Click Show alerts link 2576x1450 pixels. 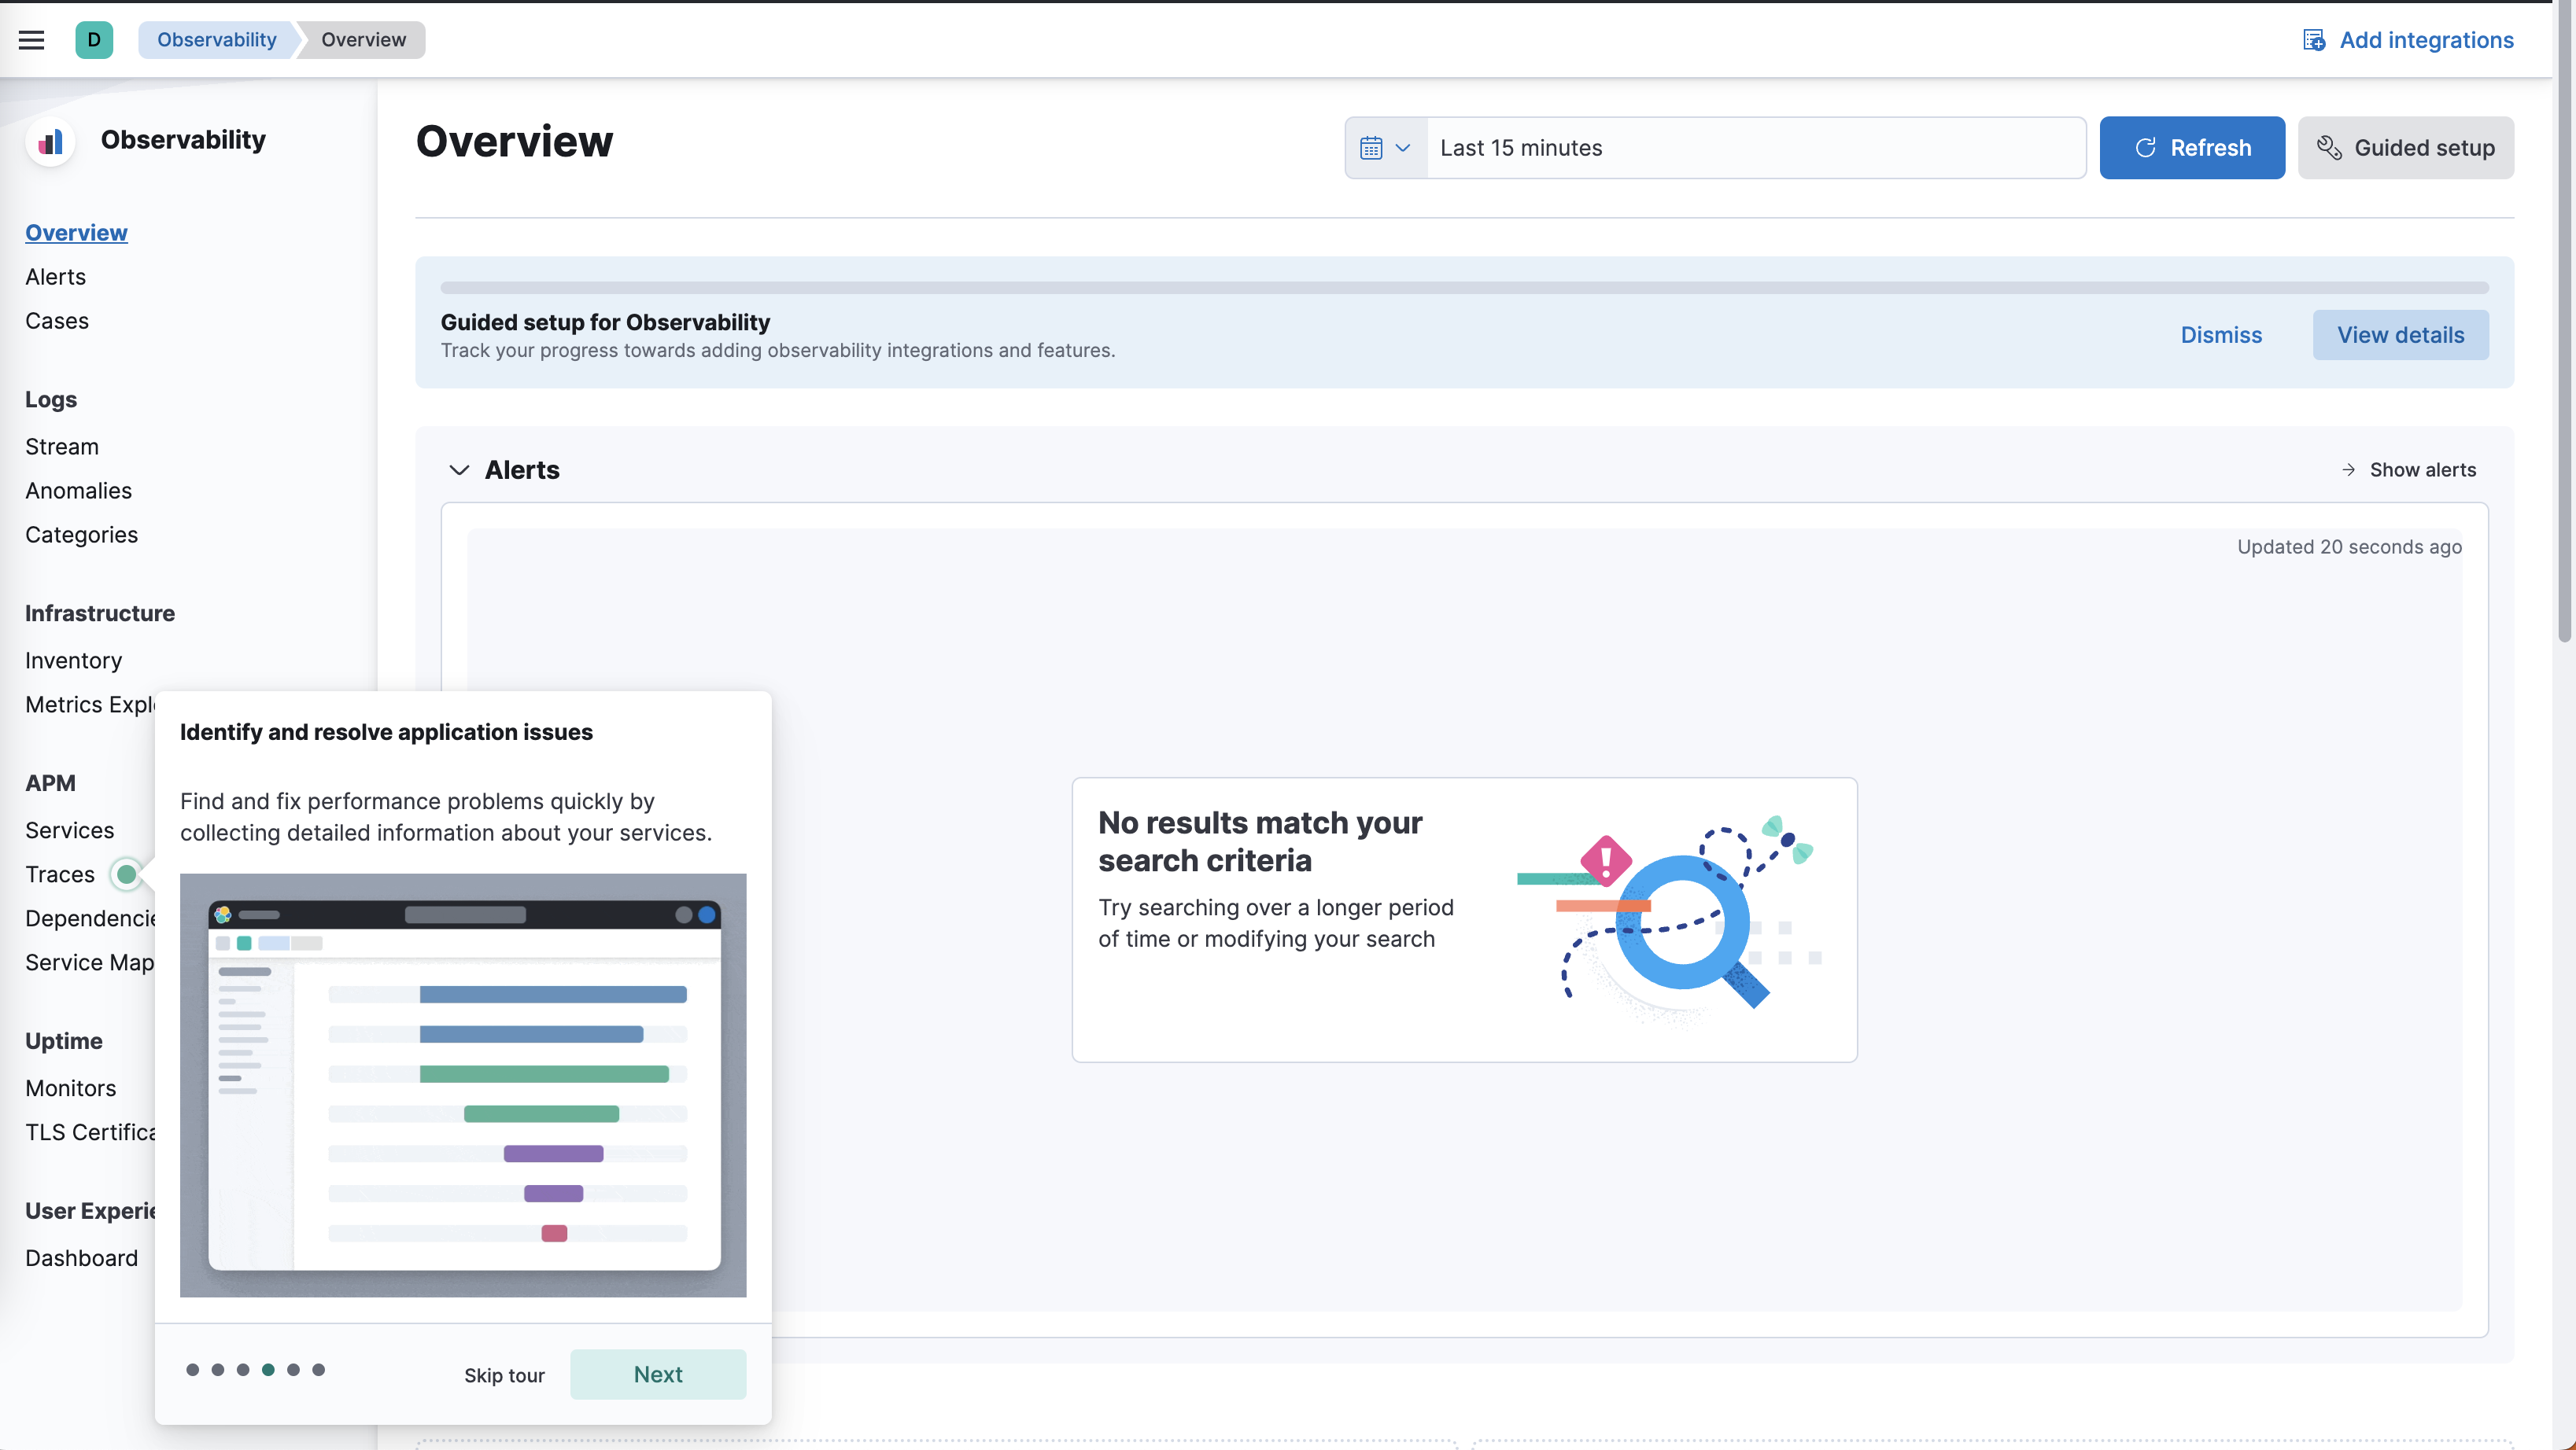[x=2421, y=469]
